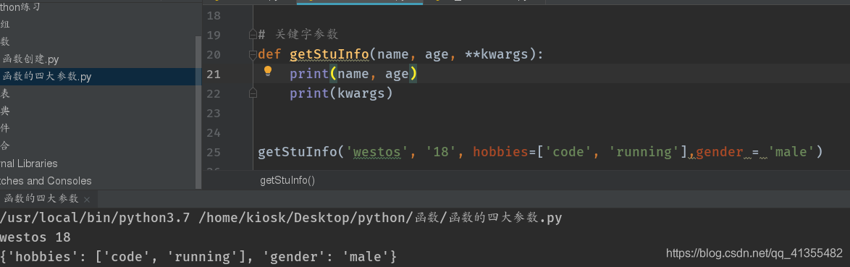The height and width of the screenshot is (267, 850).
Task: Click the getStuInfo function name on line 20
Action: pos(329,54)
